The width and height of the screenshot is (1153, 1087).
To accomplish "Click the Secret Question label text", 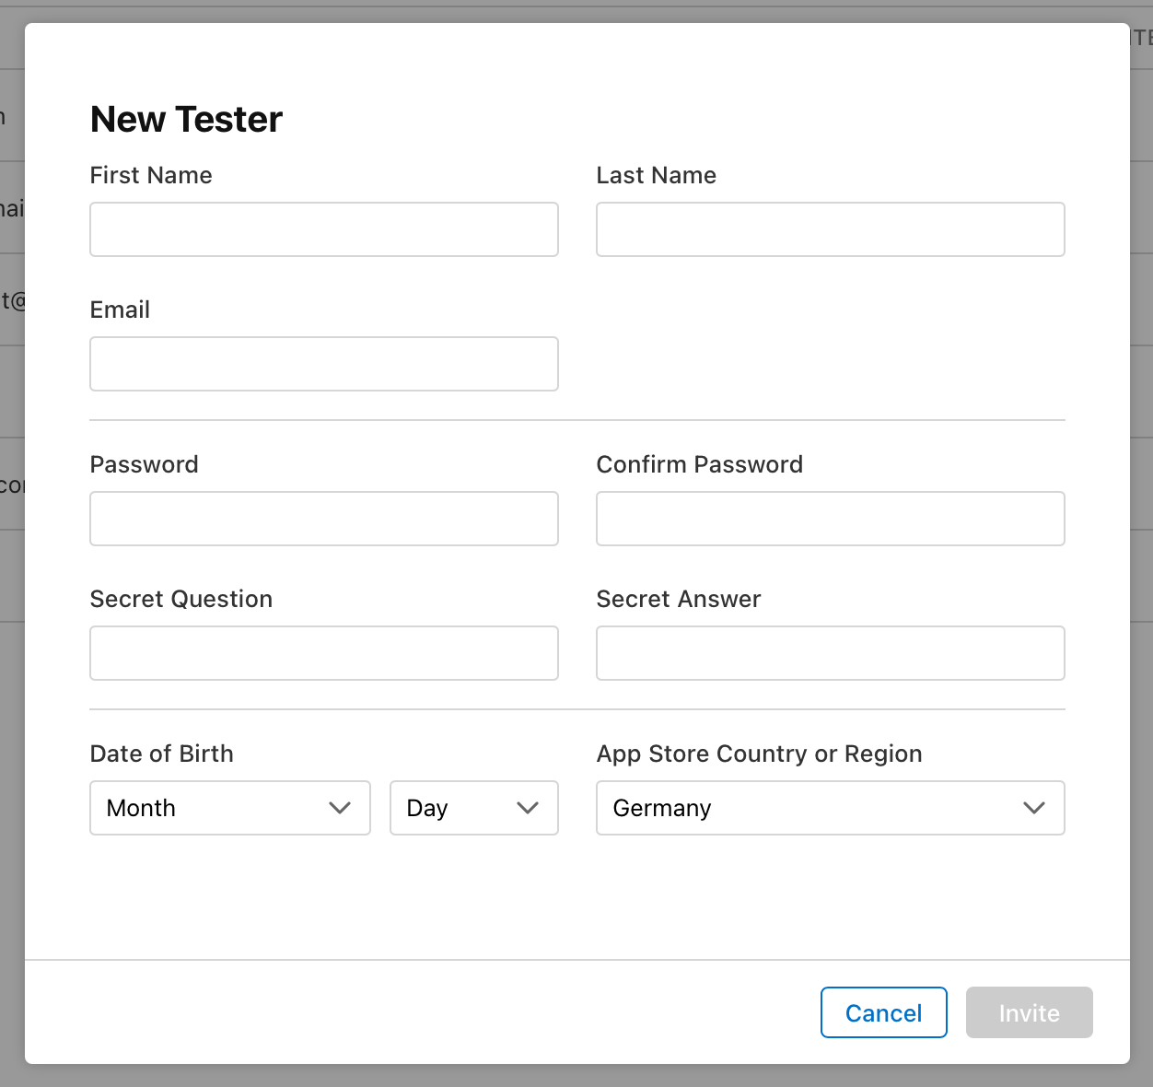I will point(181,599).
